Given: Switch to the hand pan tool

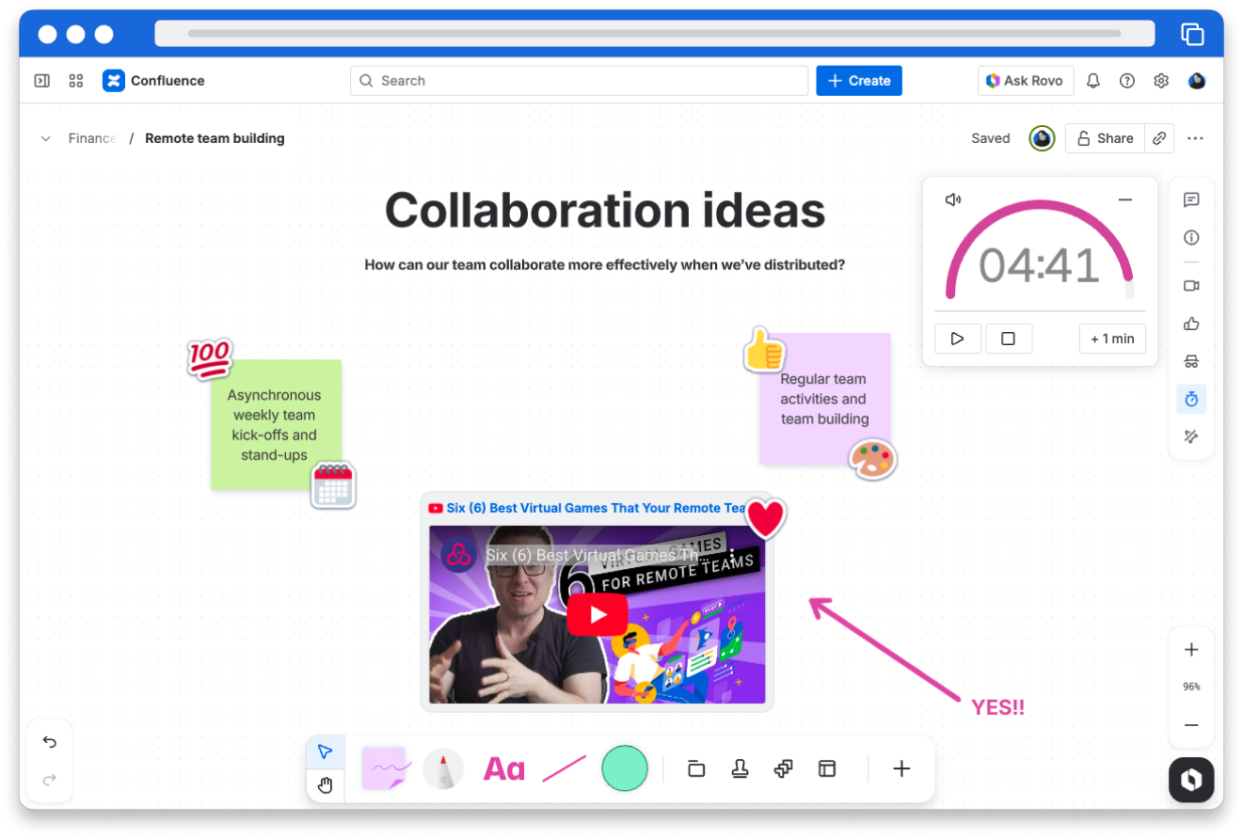Looking at the screenshot, I should tap(325, 785).
